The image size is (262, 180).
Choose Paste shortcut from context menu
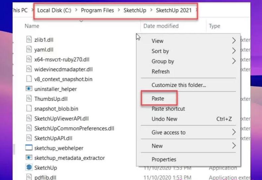pyautogui.click(x=168, y=109)
